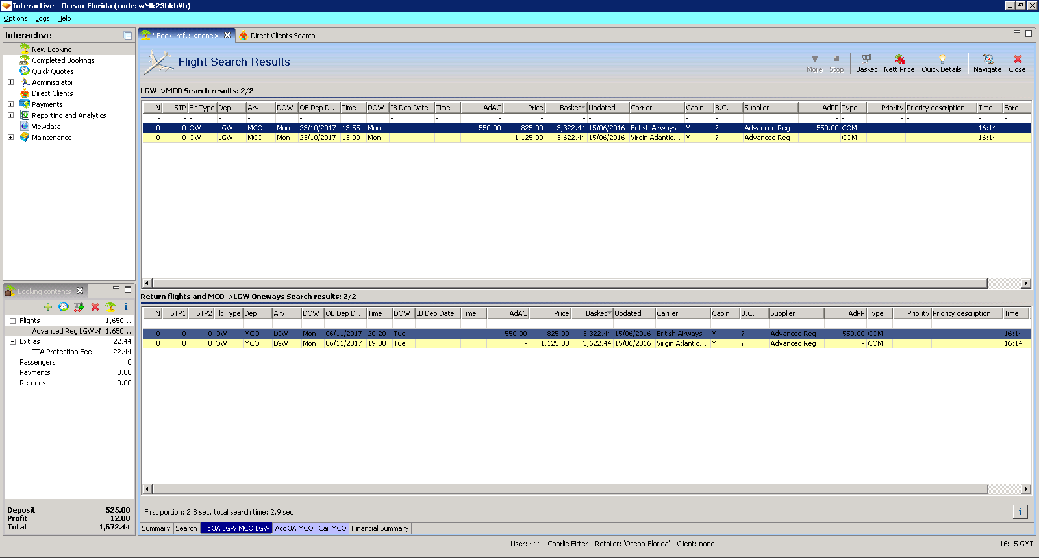The width and height of the screenshot is (1039, 558).
Task: Select the outbound Virgin Atlantic flight row
Action: [x=586, y=138]
